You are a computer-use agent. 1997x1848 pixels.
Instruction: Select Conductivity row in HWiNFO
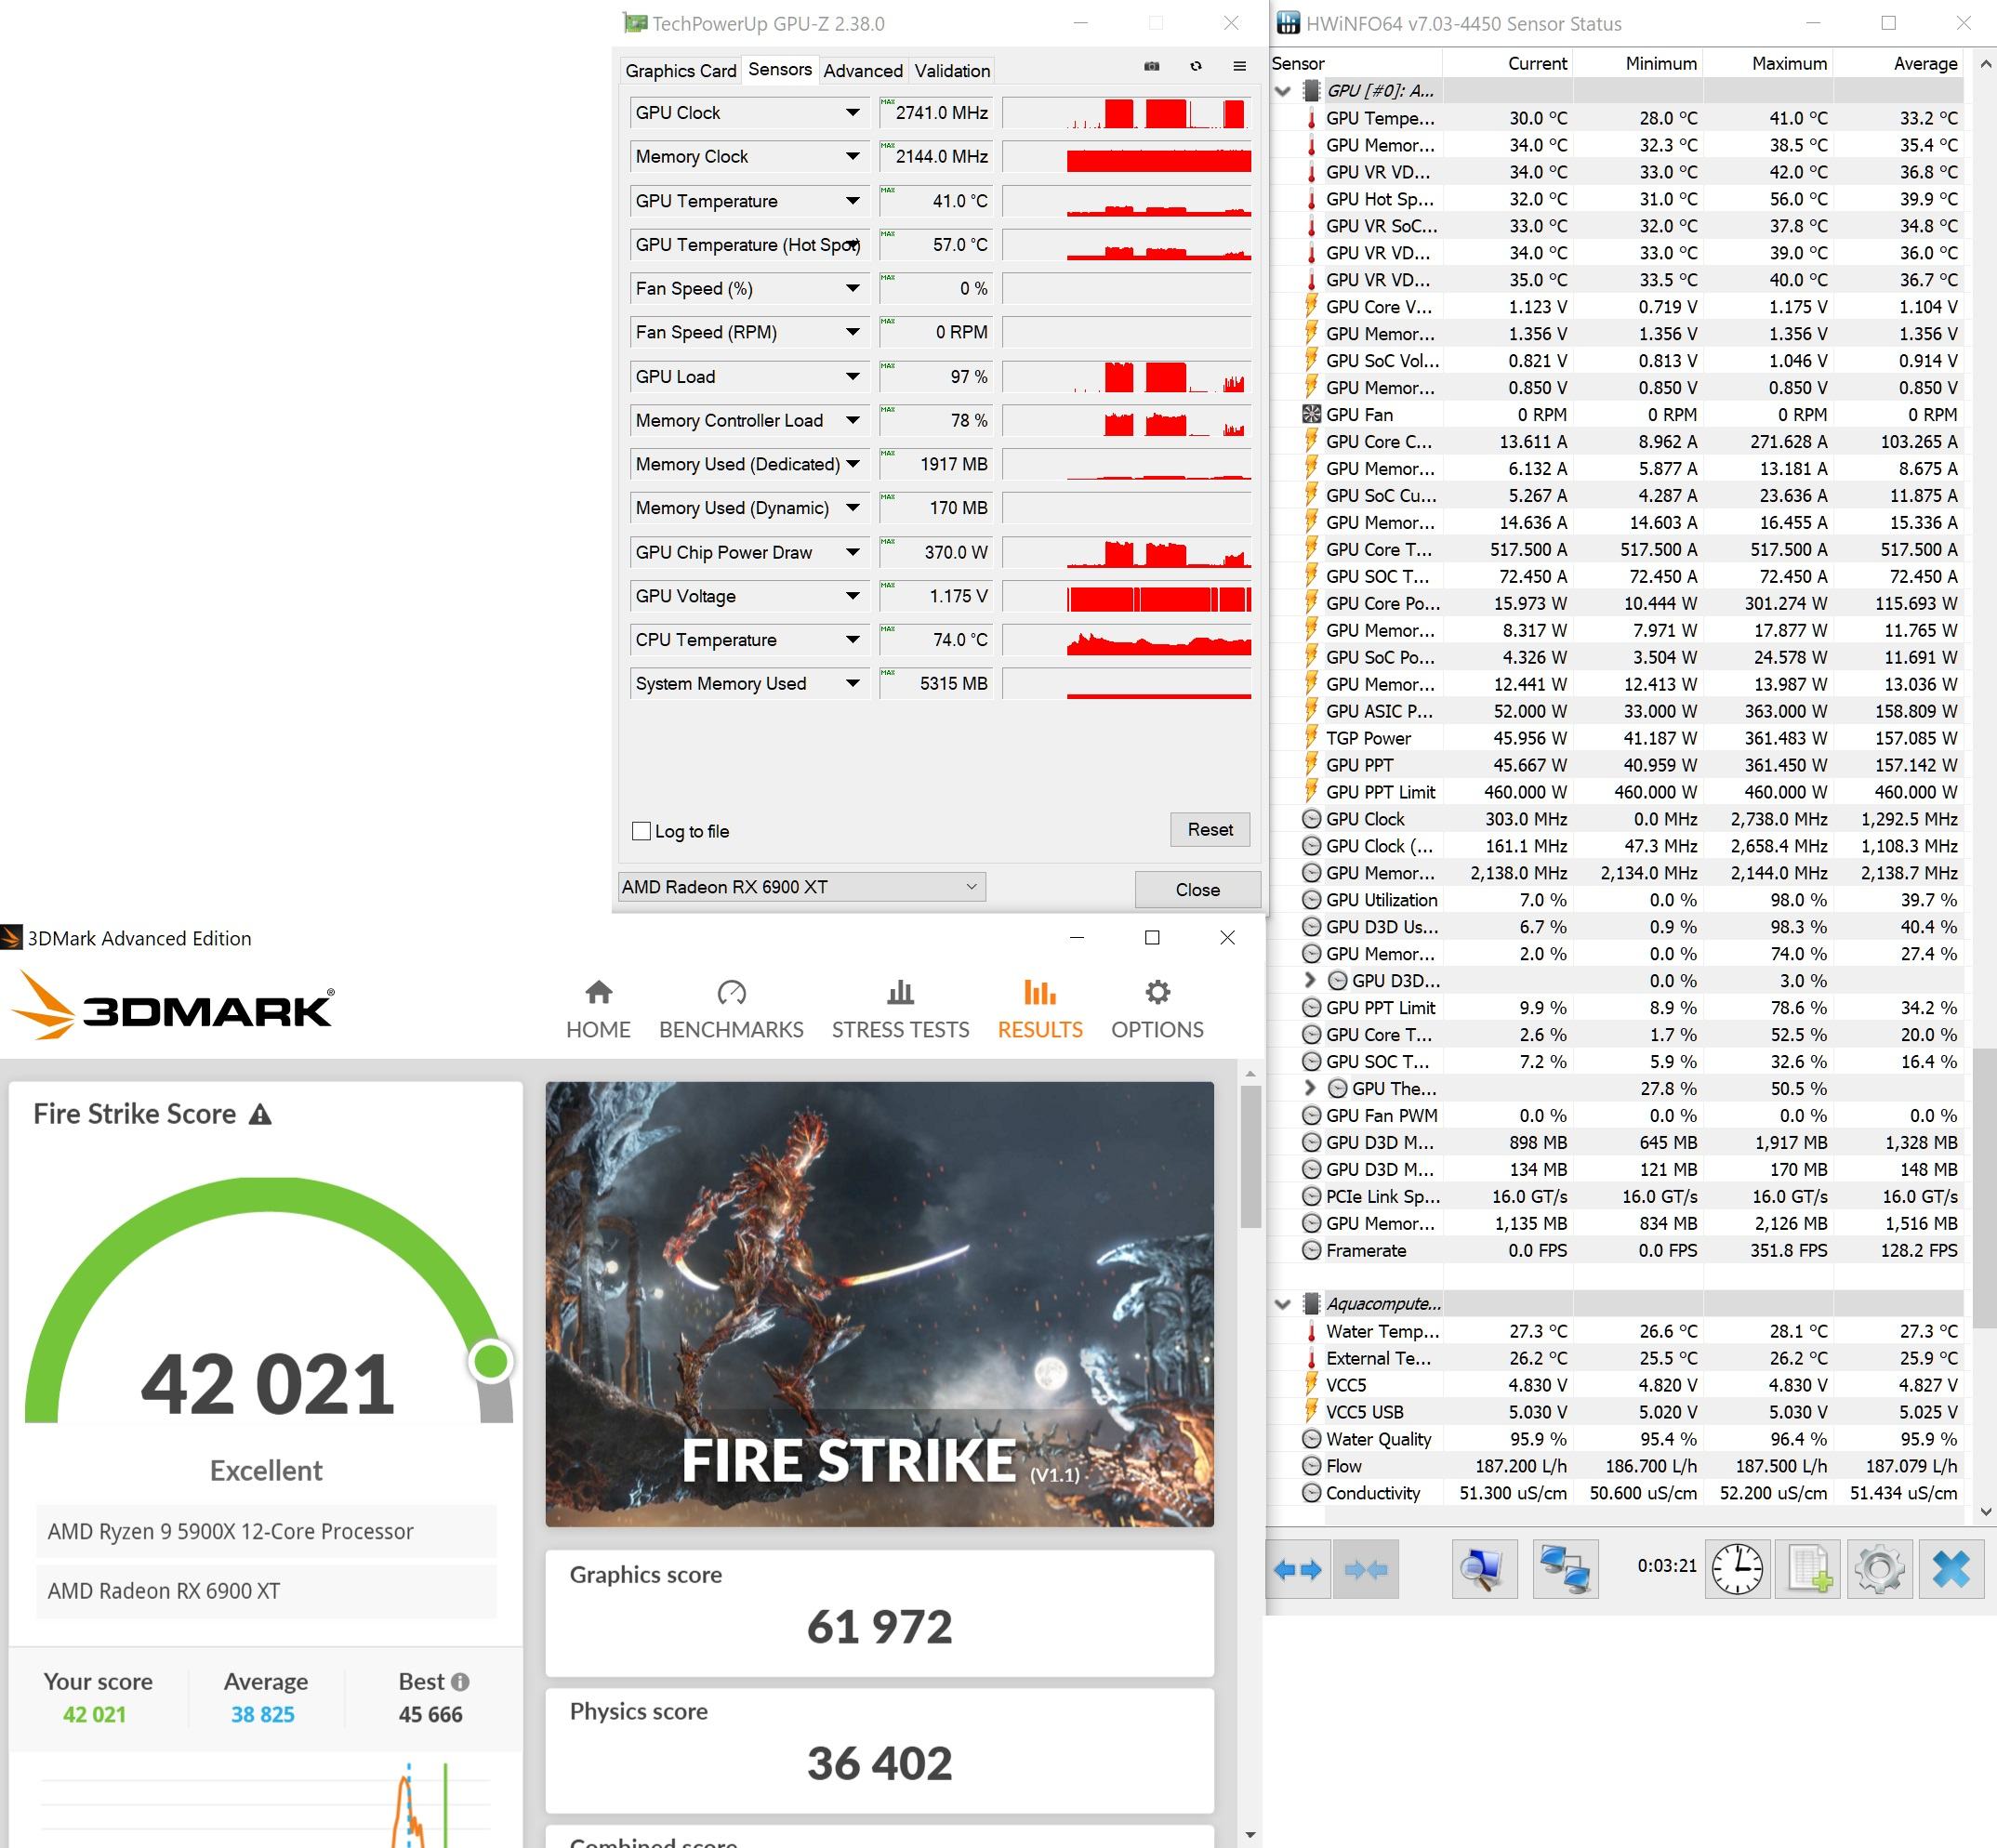click(1617, 1493)
